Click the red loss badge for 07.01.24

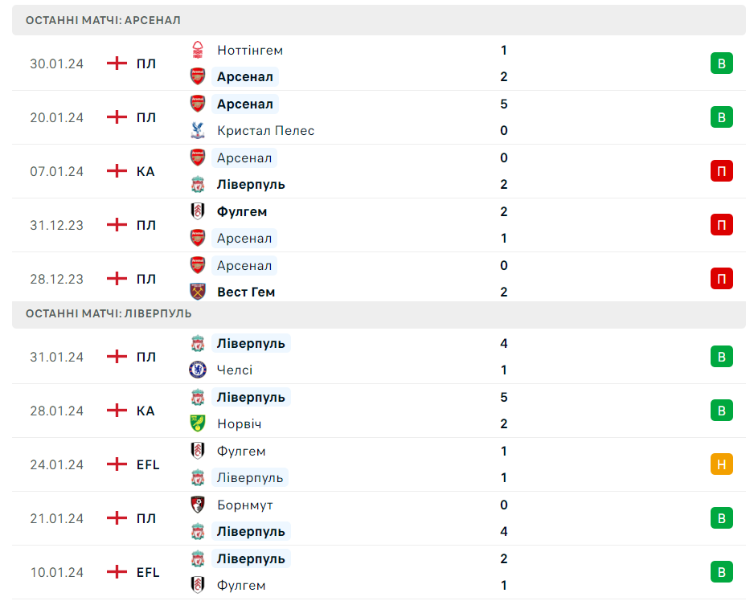click(721, 171)
